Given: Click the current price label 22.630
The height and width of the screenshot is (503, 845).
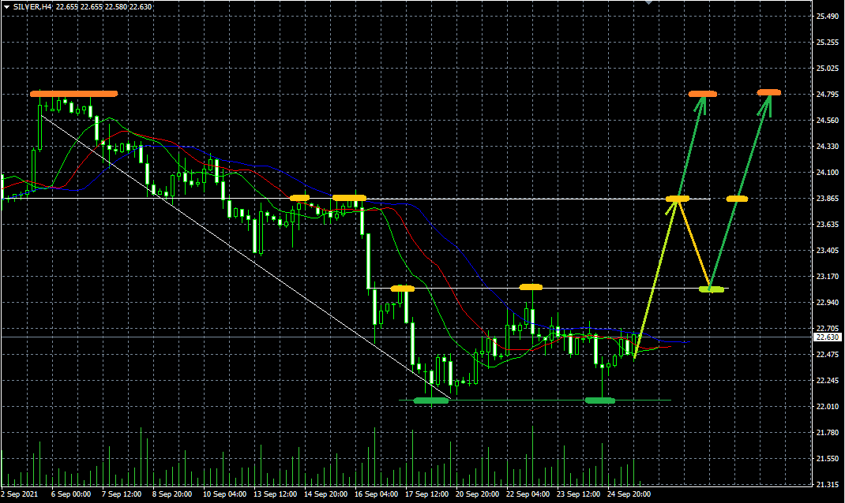Looking at the screenshot, I should point(827,337).
